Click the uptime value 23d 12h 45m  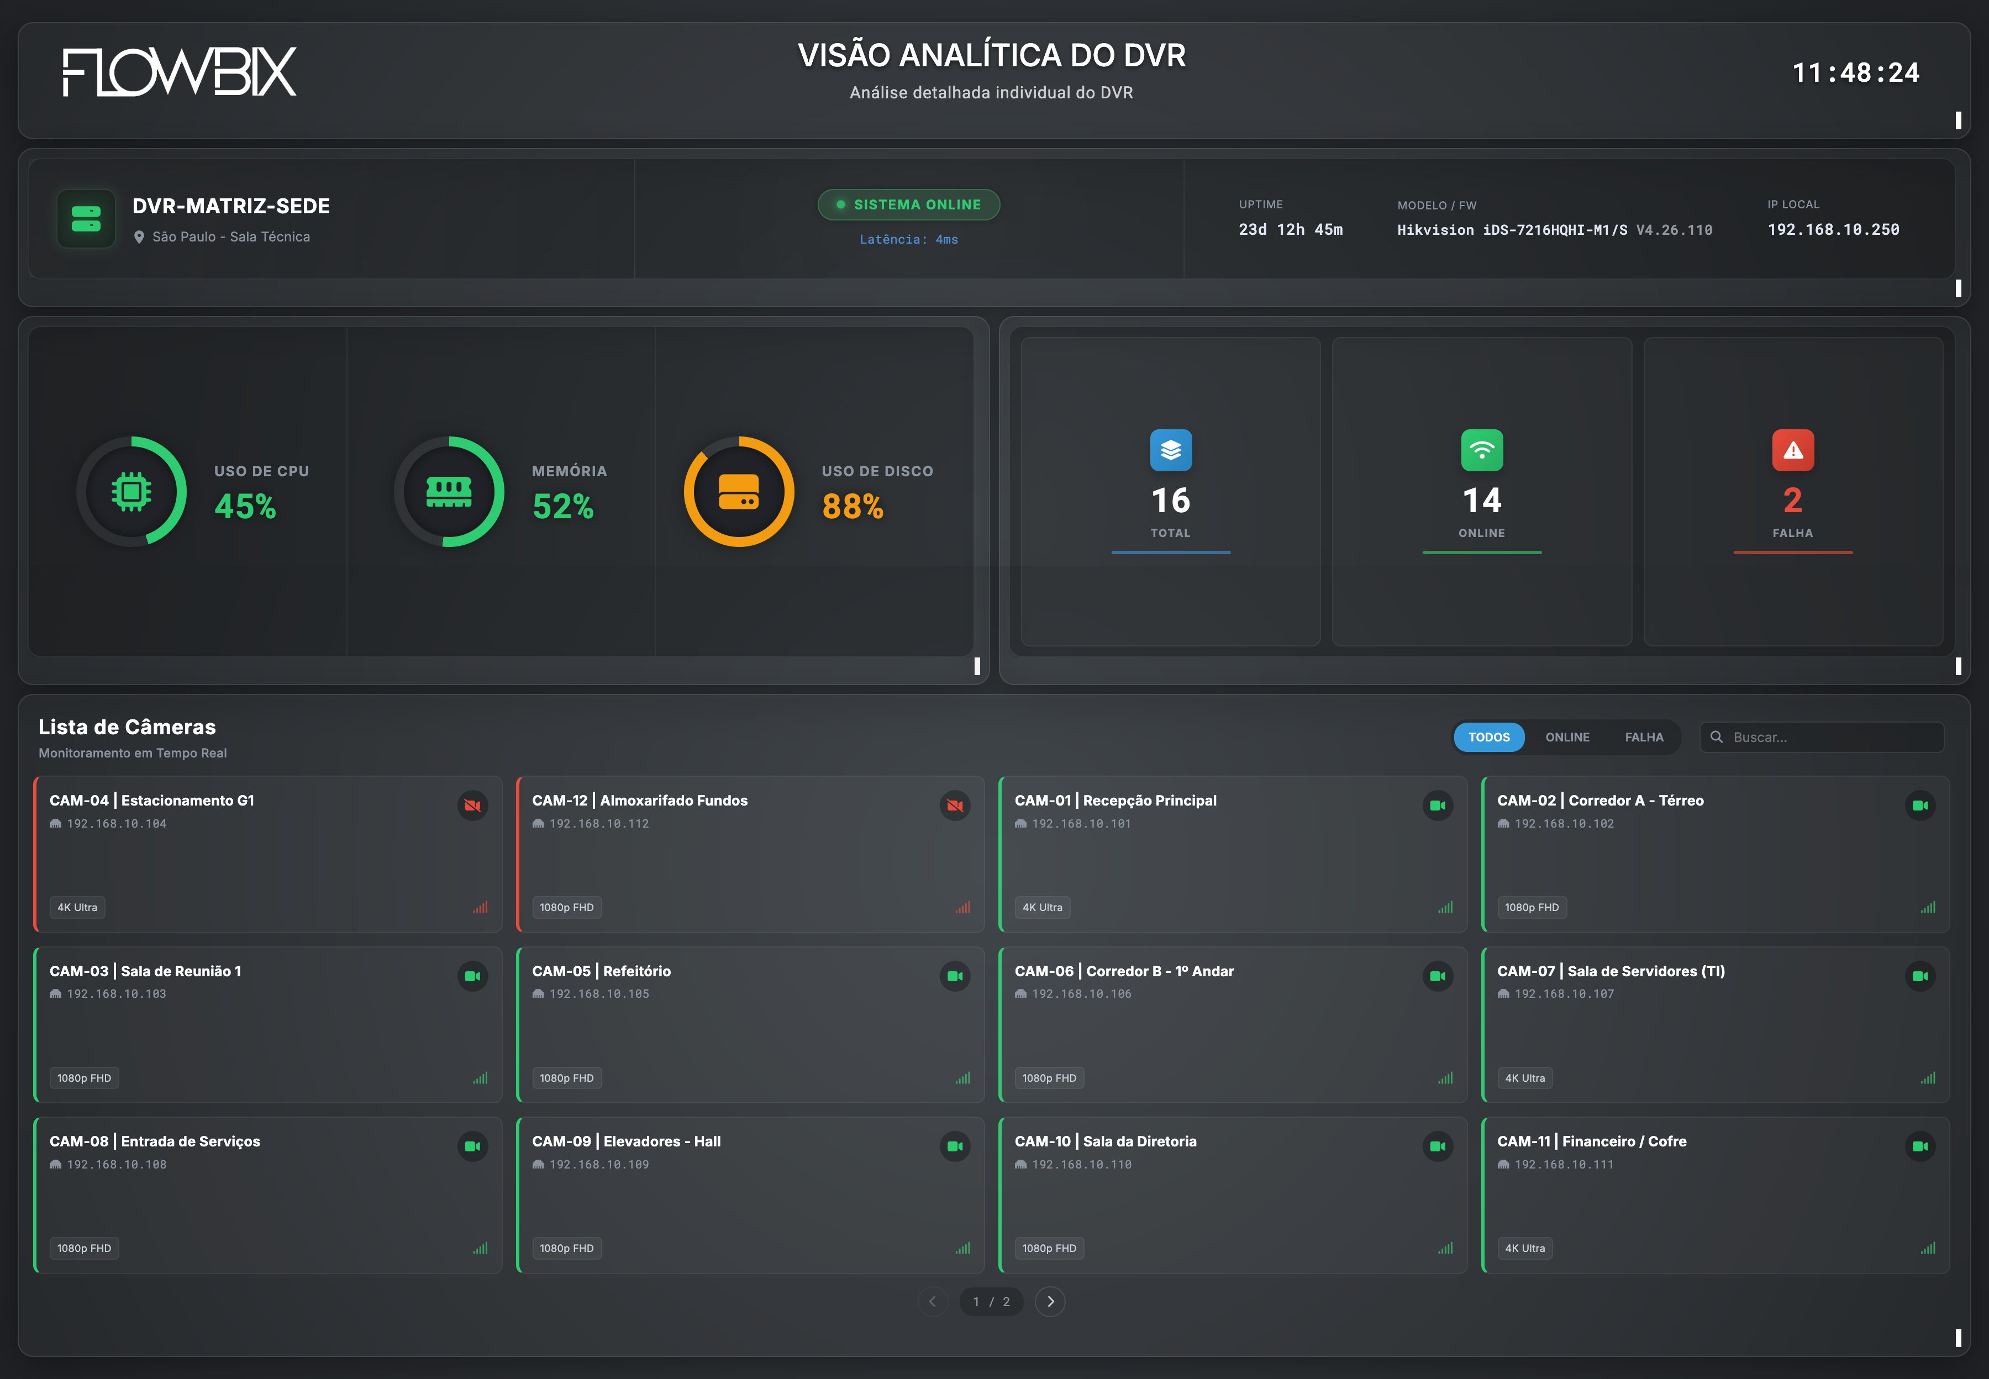click(x=1290, y=230)
